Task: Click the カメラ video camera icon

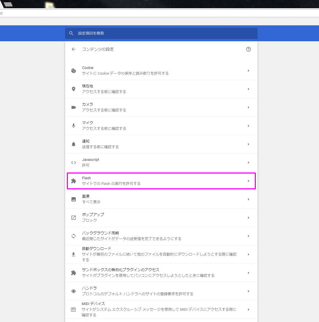Action: tap(74, 107)
